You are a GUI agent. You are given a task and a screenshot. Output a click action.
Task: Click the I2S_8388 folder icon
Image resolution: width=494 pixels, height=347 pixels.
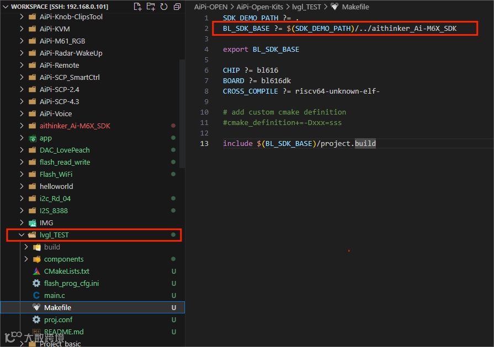click(x=32, y=210)
